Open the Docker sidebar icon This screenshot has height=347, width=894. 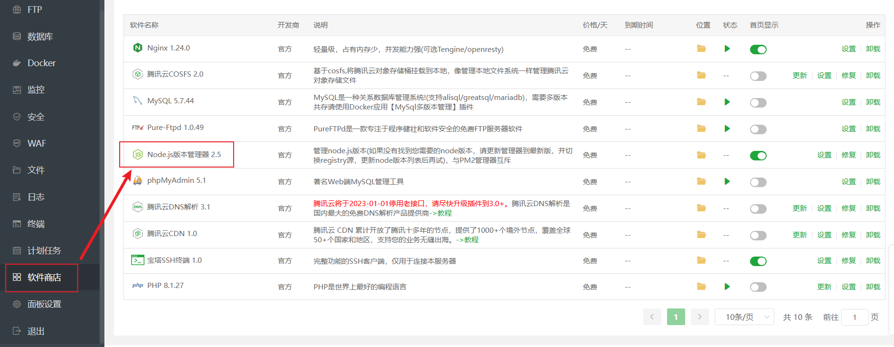17,63
